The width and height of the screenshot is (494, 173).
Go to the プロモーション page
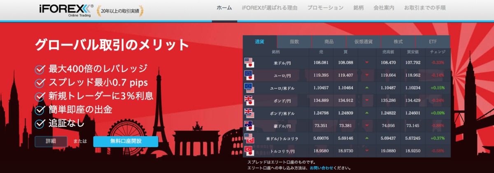click(325, 8)
